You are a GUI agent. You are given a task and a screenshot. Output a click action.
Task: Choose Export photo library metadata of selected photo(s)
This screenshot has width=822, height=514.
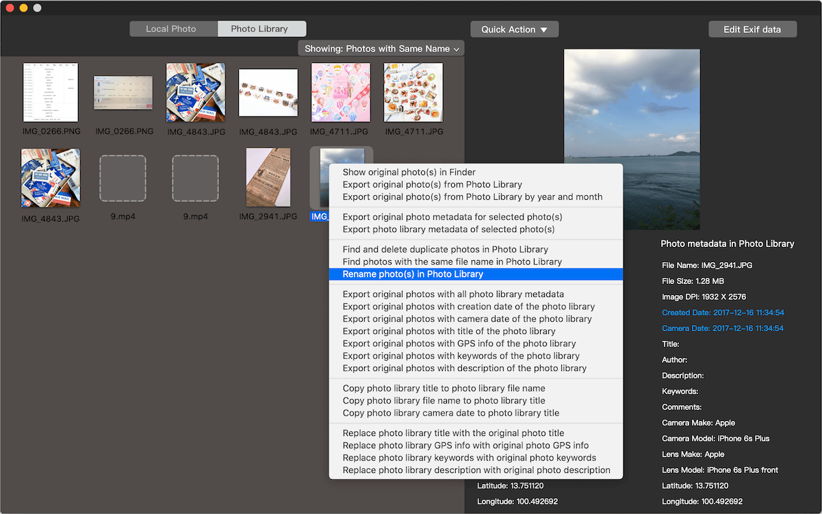point(476,229)
